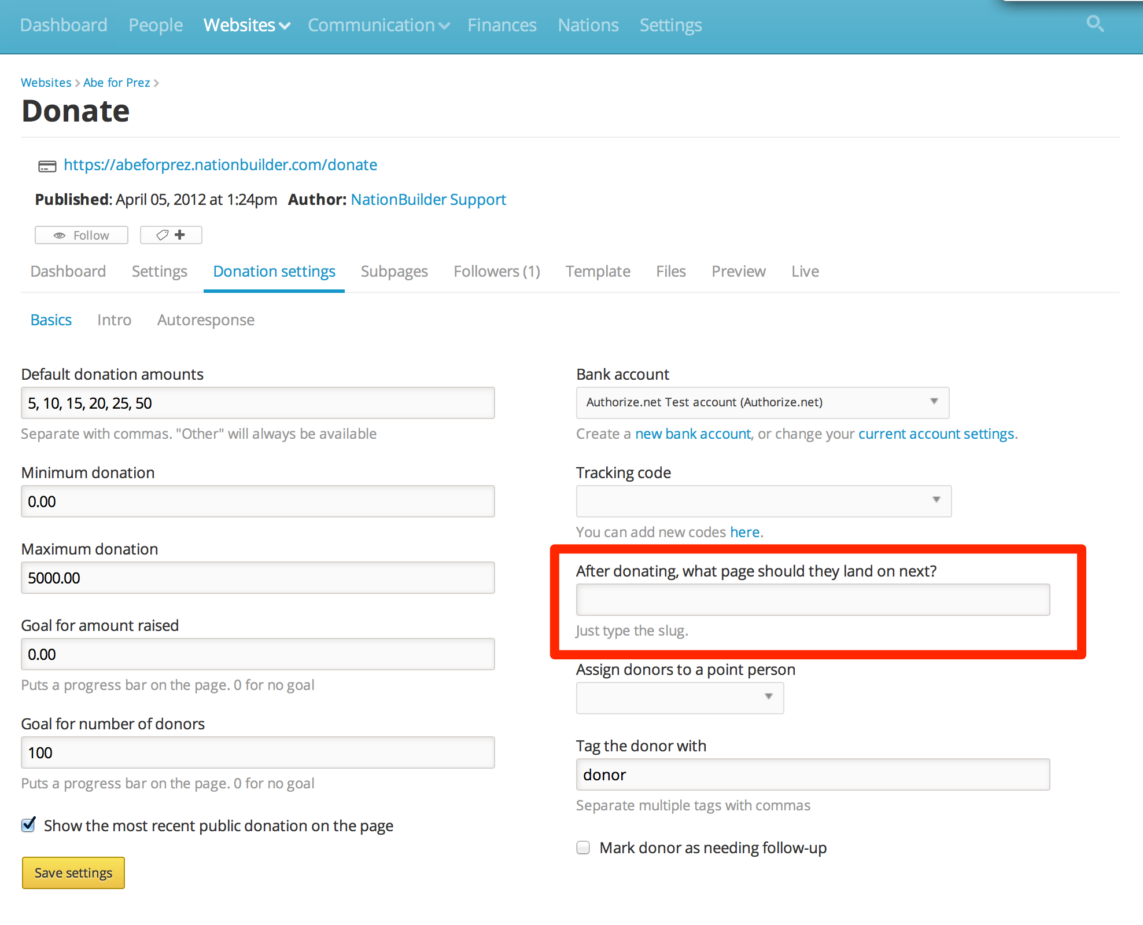Open the Bank account dropdown
Image resolution: width=1143 pixels, height=925 pixels.
[762, 402]
